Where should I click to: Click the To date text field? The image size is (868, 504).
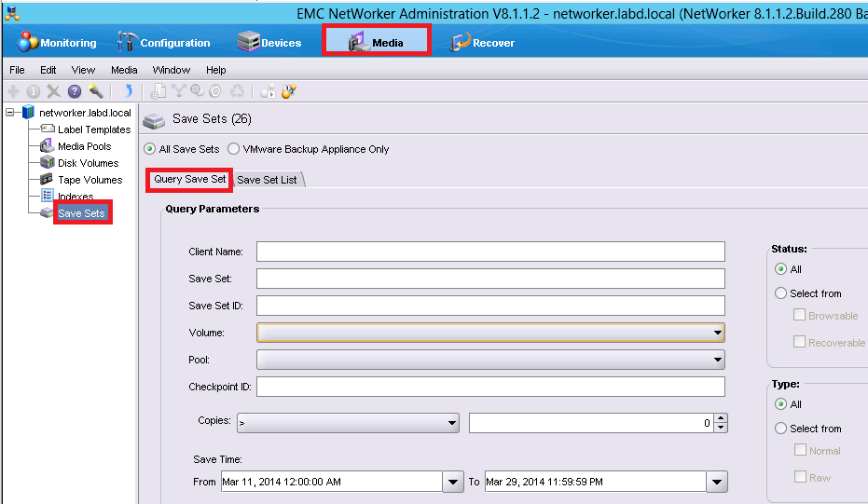tap(596, 482)
